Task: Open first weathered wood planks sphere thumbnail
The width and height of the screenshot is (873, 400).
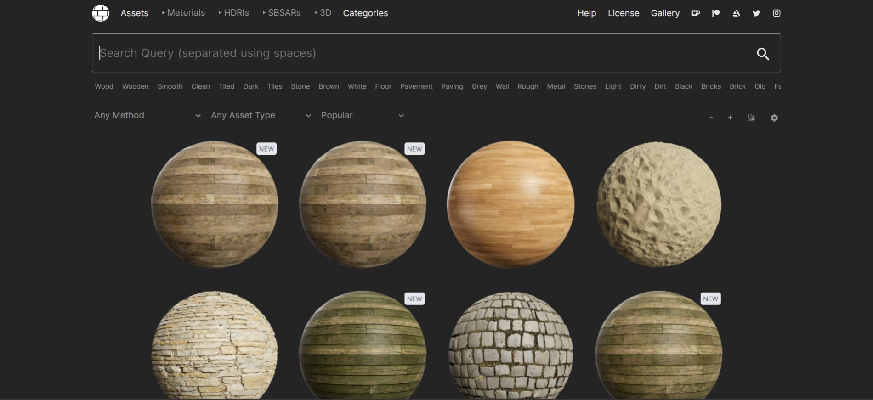Action: [x=215, y=204]
